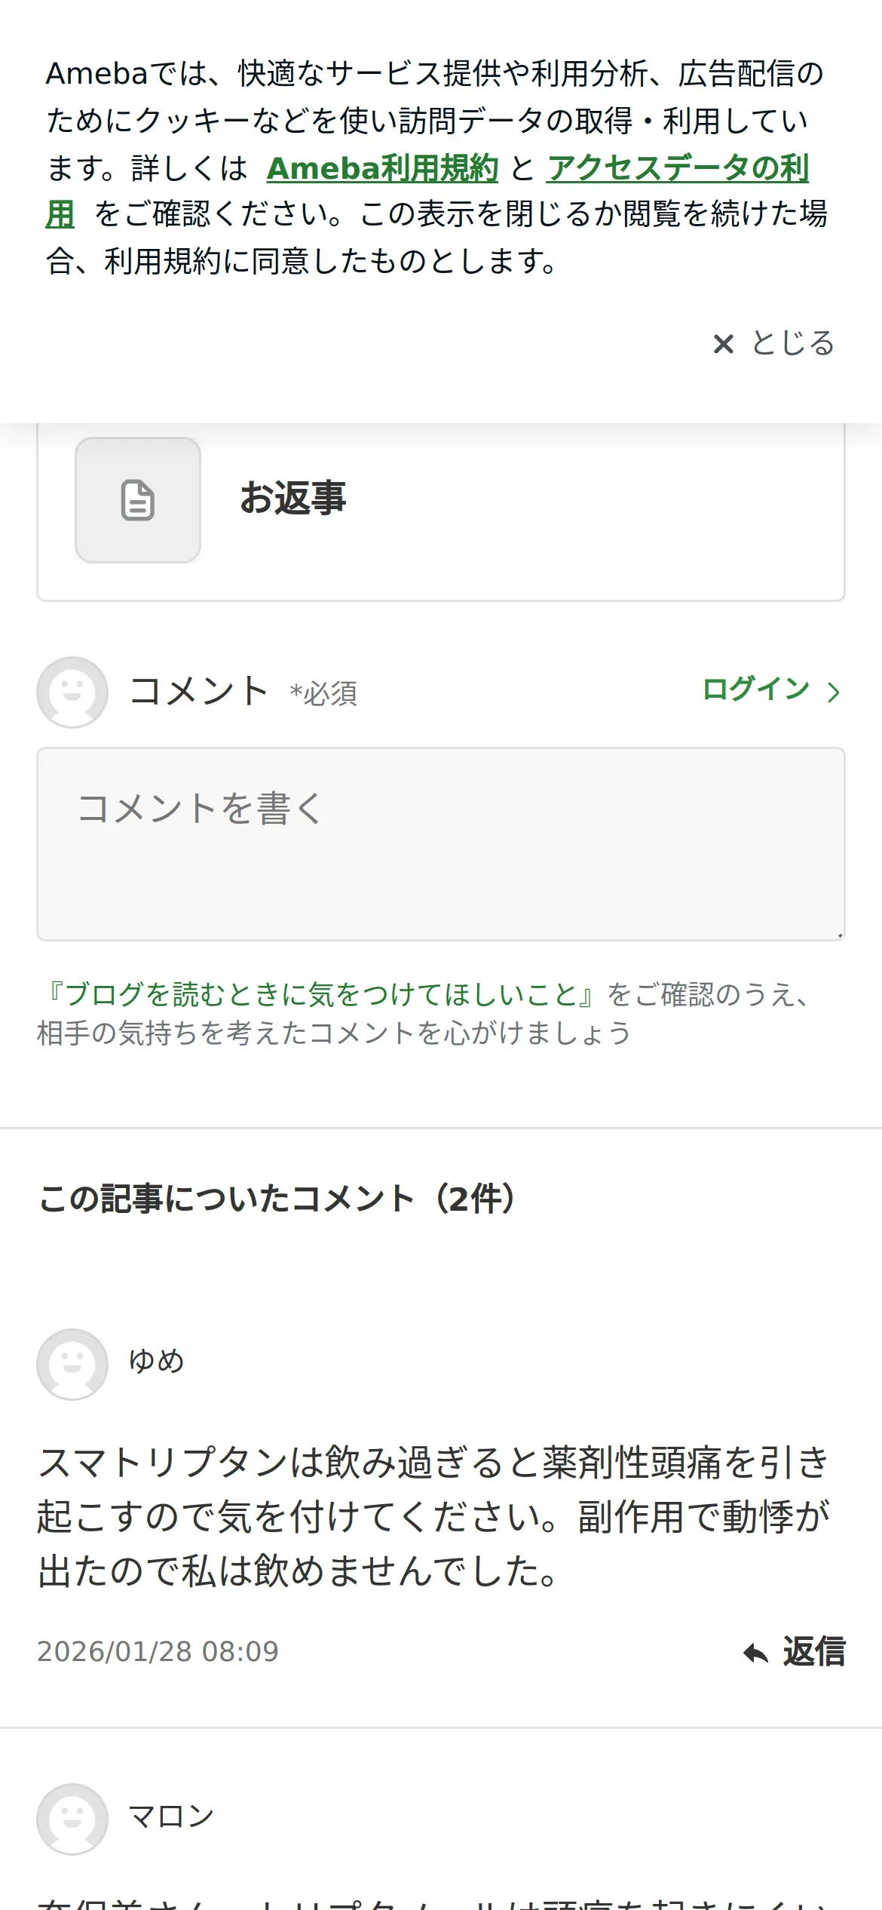Close cookie notice via X icon
The image size is (882, 1910).
tap(723, 344)
